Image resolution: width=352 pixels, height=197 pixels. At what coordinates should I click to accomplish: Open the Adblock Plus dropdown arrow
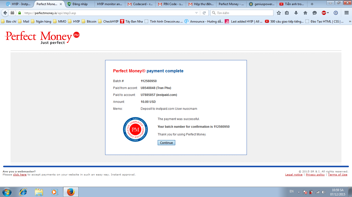coord(328,13)
